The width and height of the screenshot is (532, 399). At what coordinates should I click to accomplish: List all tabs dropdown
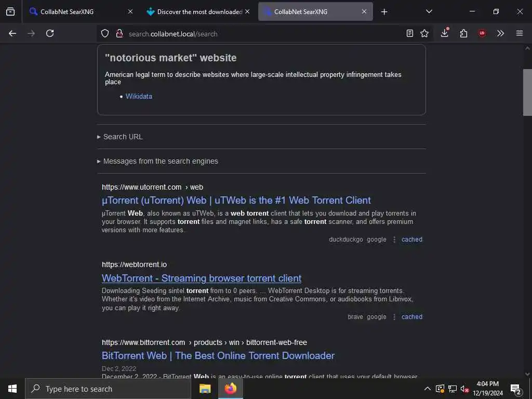[429, 11]
